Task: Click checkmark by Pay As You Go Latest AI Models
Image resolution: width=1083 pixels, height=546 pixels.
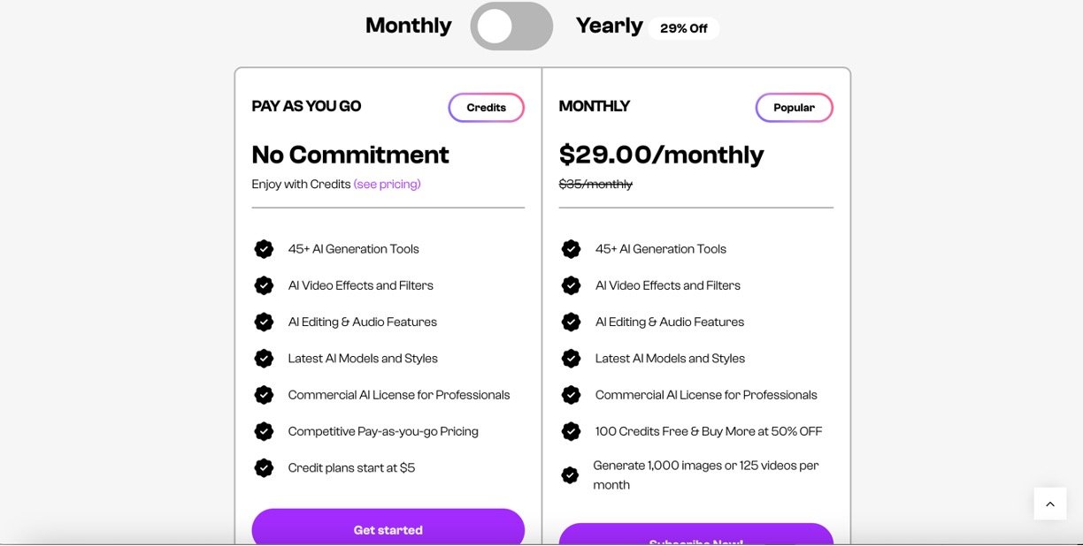Action: click(264, 359)
